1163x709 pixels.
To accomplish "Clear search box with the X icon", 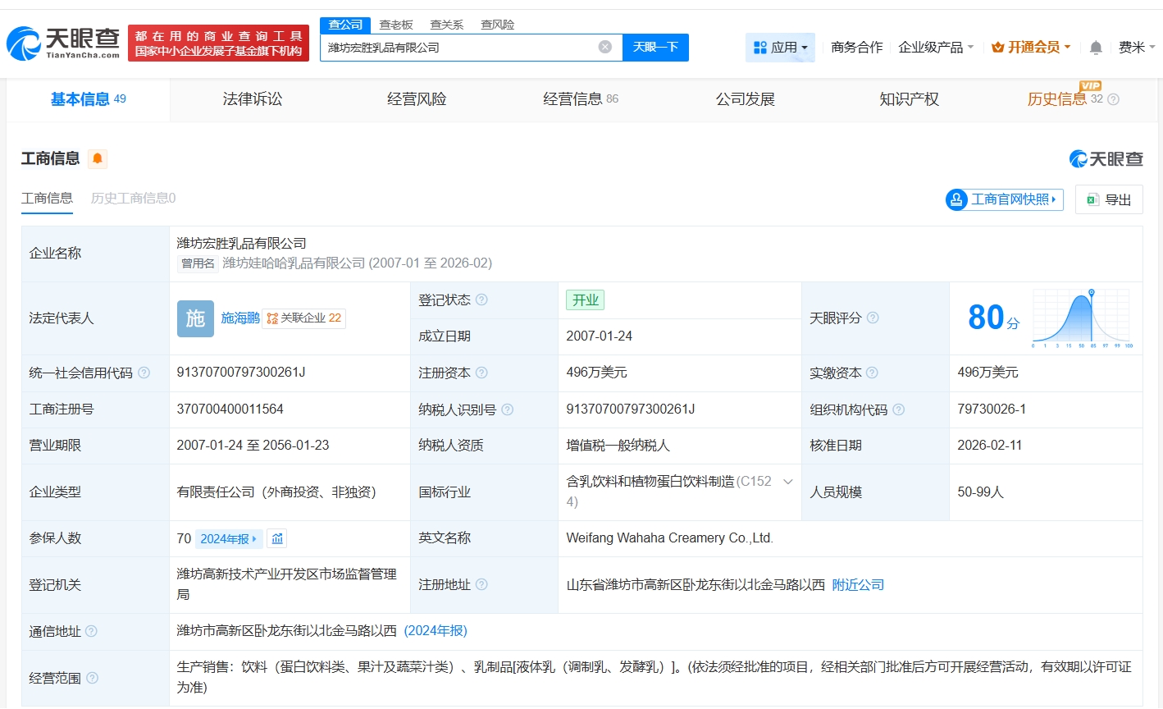I will [605, 48].
